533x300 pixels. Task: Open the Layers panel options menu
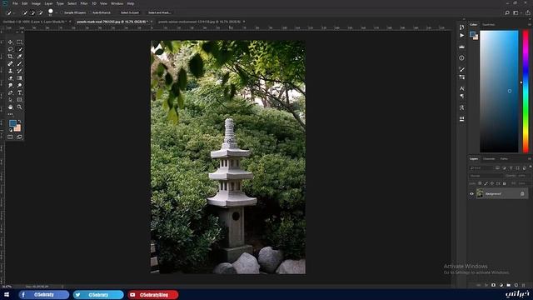[x=530, y=159]
